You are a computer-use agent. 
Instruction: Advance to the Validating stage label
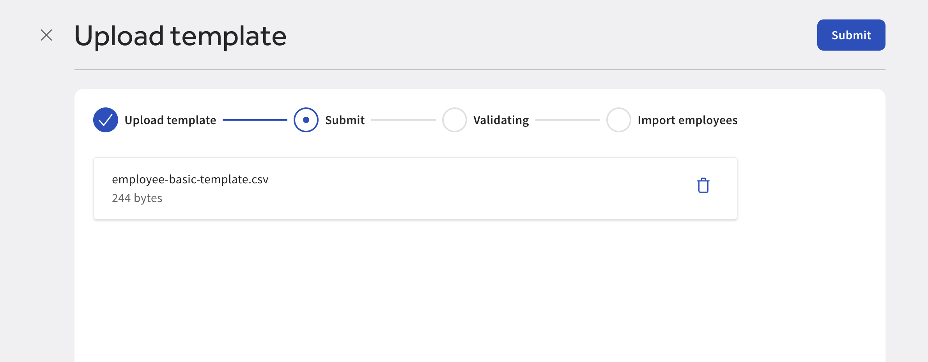[x=501, y=120]
